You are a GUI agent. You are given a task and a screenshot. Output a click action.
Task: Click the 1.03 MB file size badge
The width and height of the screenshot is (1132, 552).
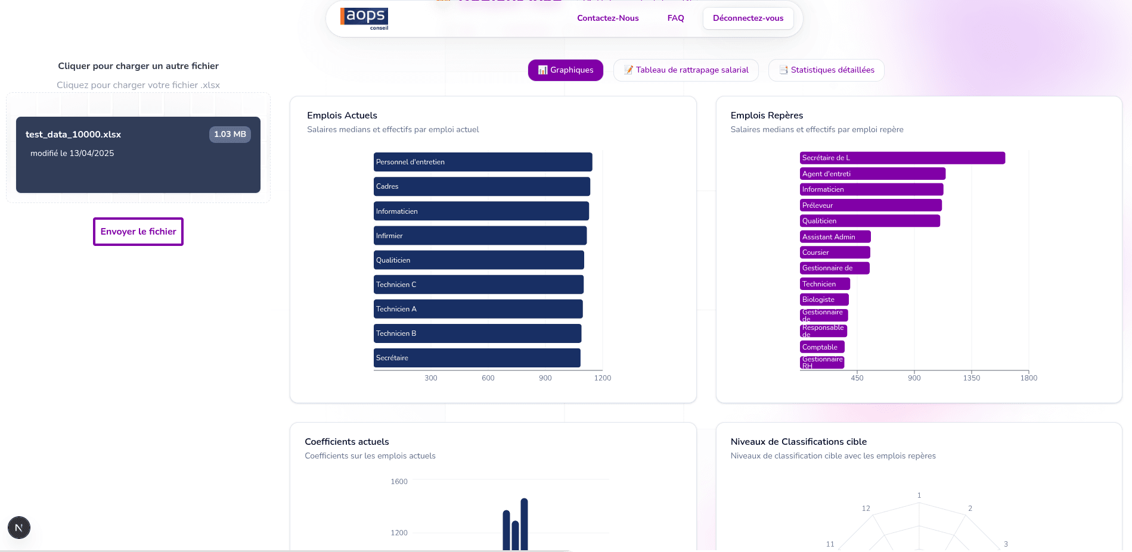[x=229, y=135]
